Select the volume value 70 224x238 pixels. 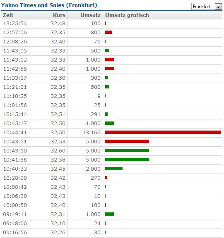(x=97, y=187)
